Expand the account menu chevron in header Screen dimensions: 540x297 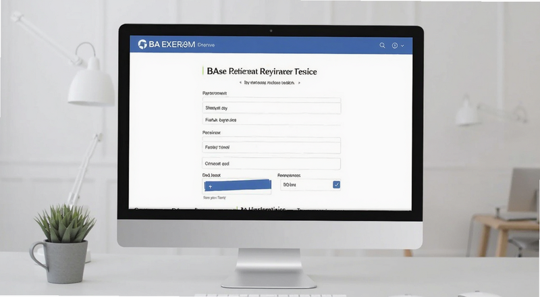[x=402, y=45]
